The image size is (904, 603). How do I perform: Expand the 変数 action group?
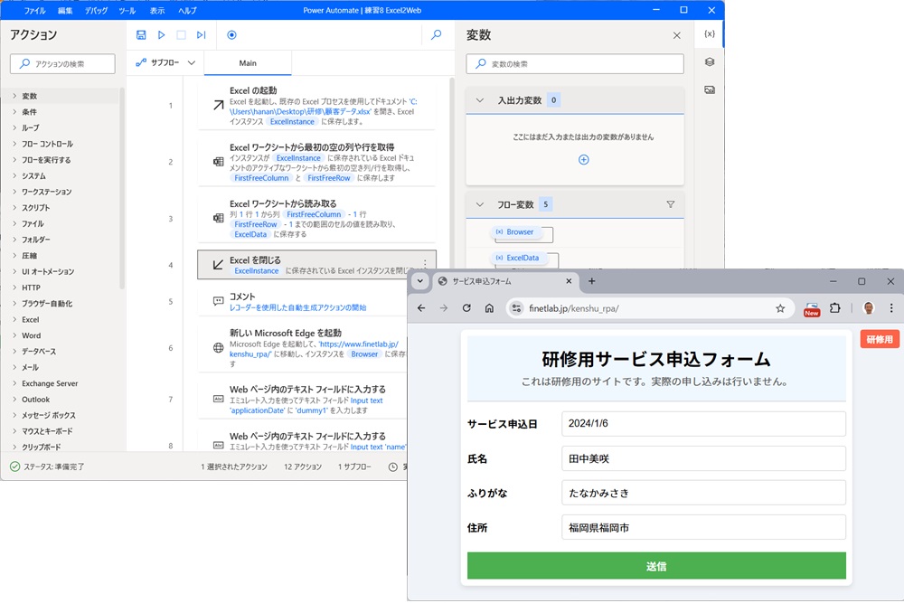(14, 96)
